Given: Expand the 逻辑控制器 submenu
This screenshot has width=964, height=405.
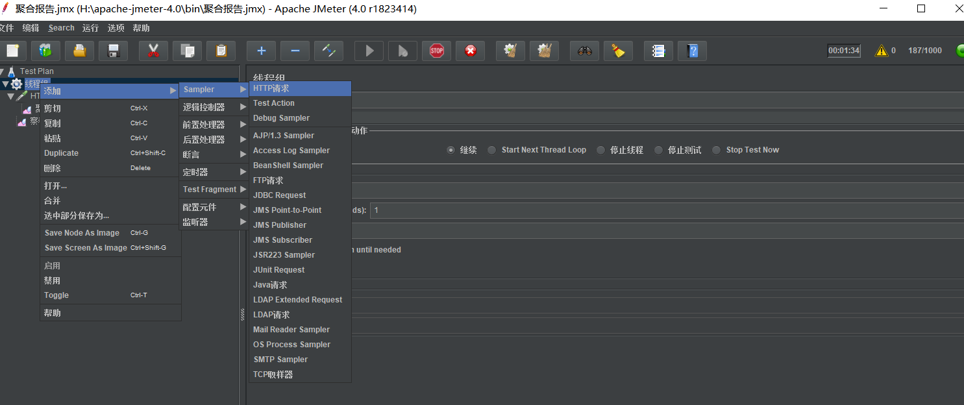Looking at the screenshot, I should [x=214, y=107].
